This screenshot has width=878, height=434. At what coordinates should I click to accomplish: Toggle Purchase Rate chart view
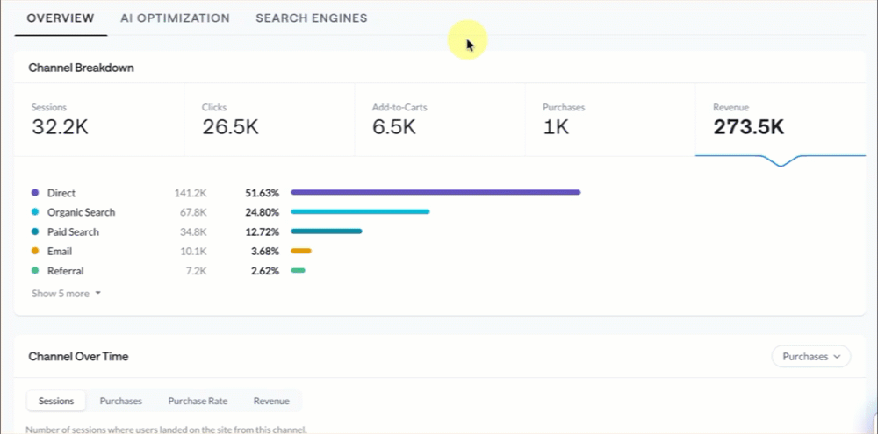(x=198, y=401)
